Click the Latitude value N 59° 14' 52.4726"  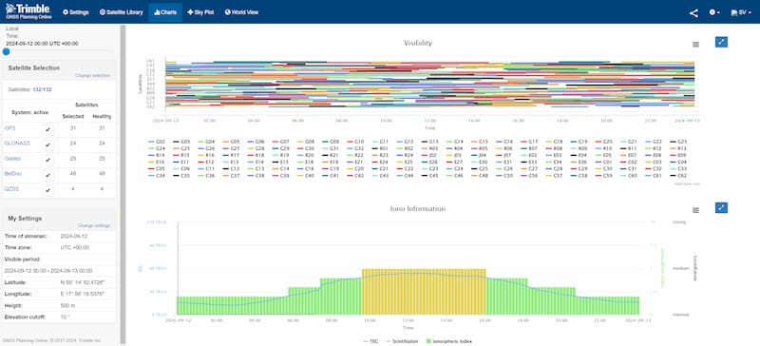[x=82, y=282]
